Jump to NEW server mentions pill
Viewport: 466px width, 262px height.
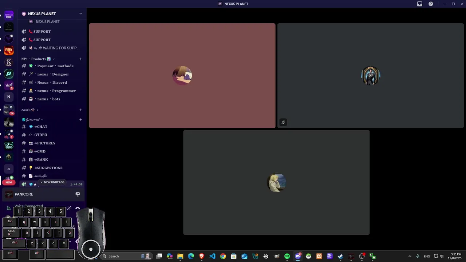pyautogui.click(x=9, y=182)
